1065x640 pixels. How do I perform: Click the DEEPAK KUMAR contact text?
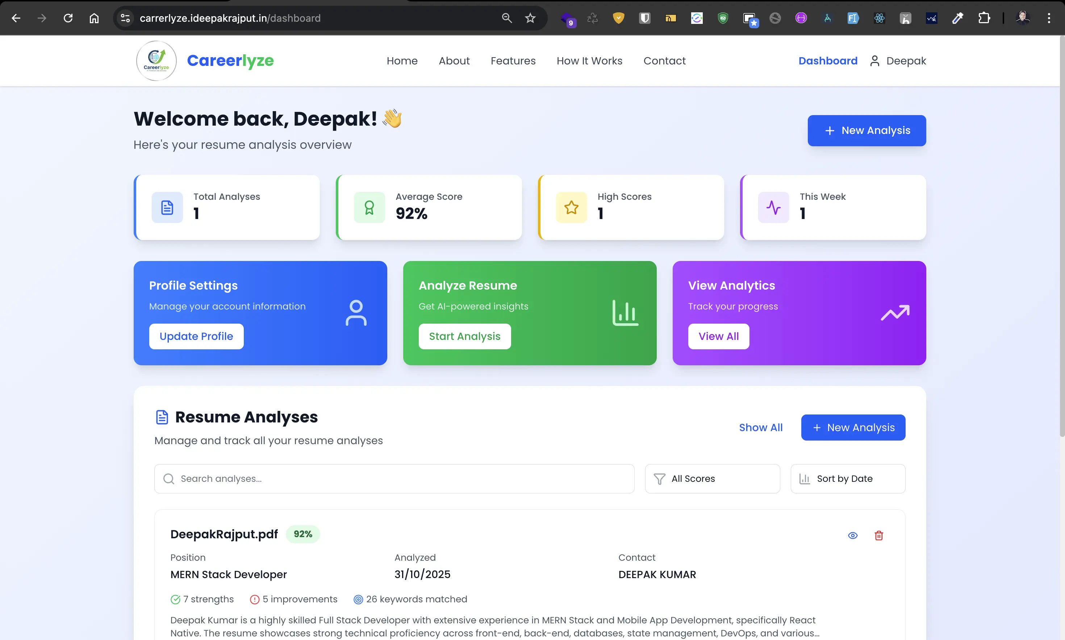(657, 575)
